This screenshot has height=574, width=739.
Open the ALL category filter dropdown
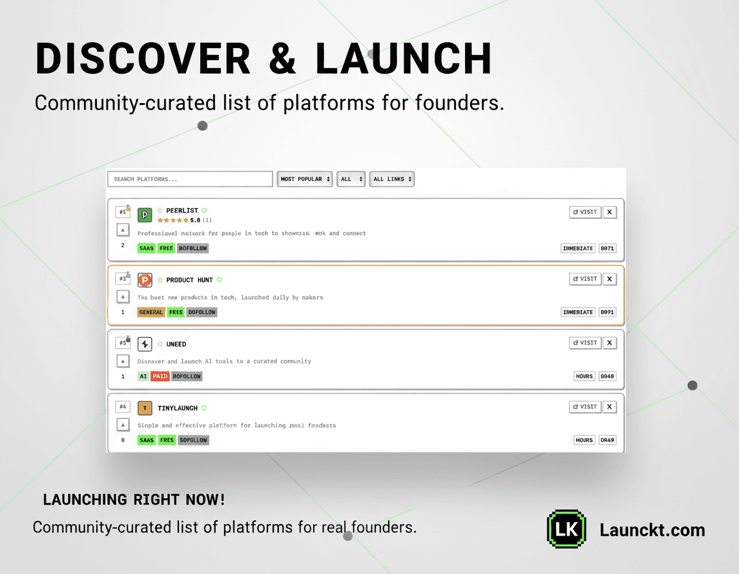tap(351, 179)
